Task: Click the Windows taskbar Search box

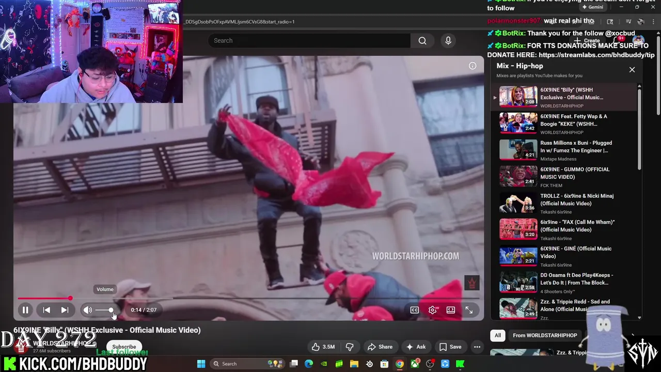Action: tap(248, 364)
